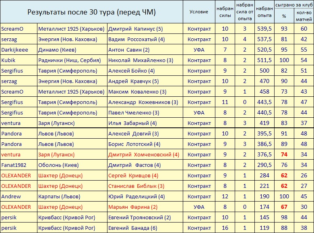Click player 'Дмитрий Капинус (5)'
Image resolution: width=314 pixels, height=233 pixels.
pos(136,29)
